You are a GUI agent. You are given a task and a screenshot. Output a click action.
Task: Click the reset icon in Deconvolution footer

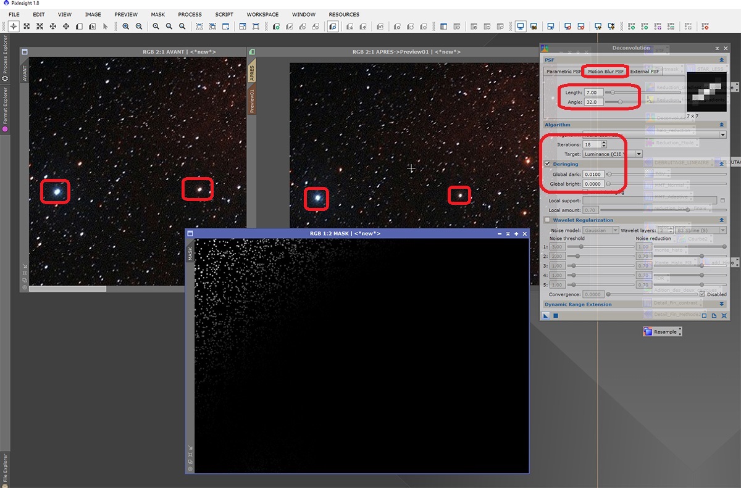click(x=724, y=316)
